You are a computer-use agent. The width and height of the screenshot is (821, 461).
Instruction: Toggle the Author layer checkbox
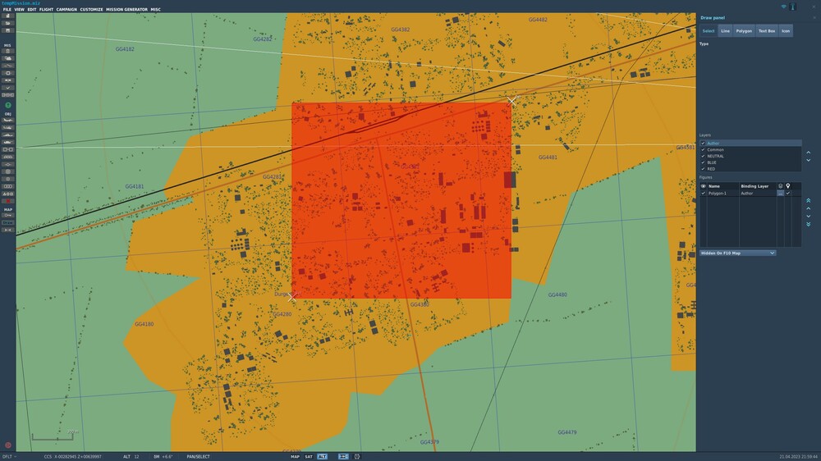click(703, 143)
